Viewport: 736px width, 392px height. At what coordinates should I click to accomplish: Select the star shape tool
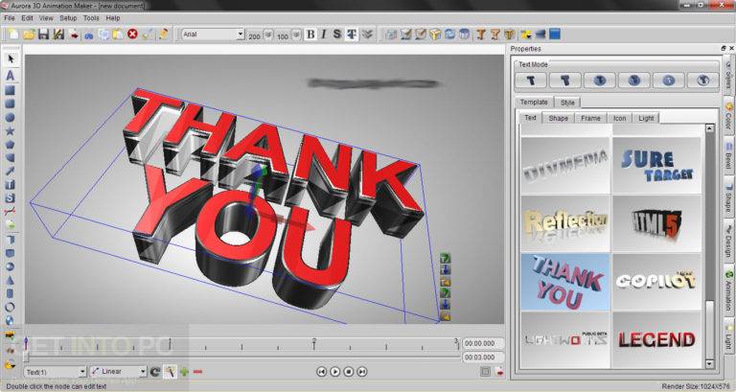[10, 130]
